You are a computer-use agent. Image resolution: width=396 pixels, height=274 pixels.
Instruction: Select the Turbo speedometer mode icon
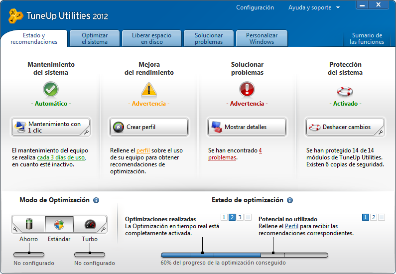(90, 224)
